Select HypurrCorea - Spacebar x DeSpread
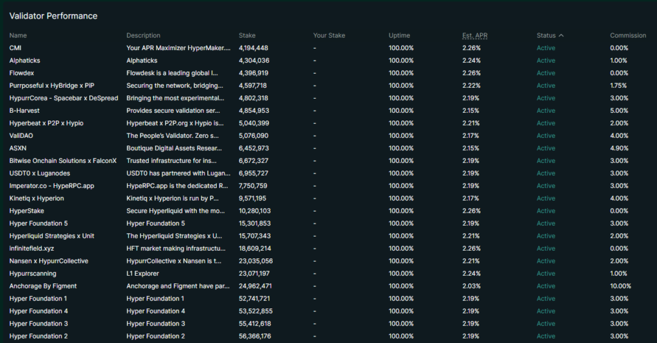The width and height of the screenshot is (657, 343). [x=64, y=99]
